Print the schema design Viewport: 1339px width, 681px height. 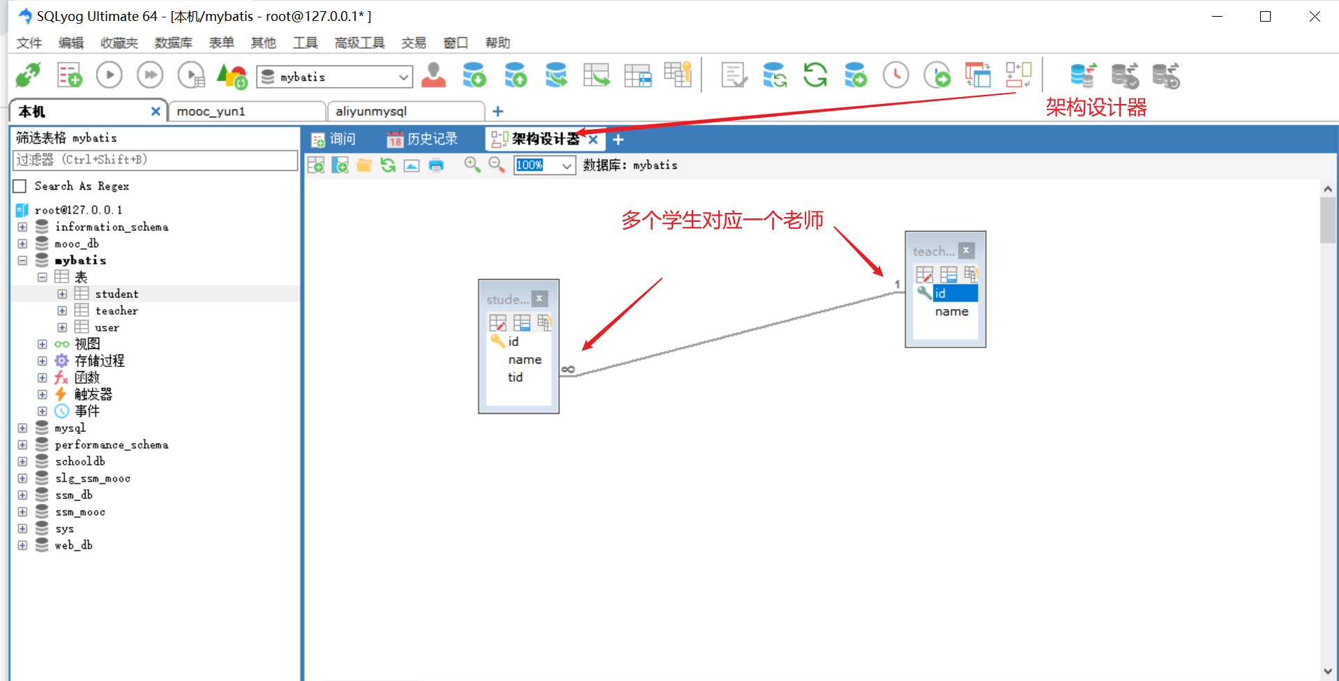pyautogui.click(x=436, y=165)
